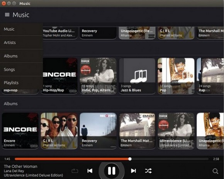The height and width of the screenshot is (179, 224).
Task: Open the YouTube Audio Li... recent item
Action: [60, 33]
